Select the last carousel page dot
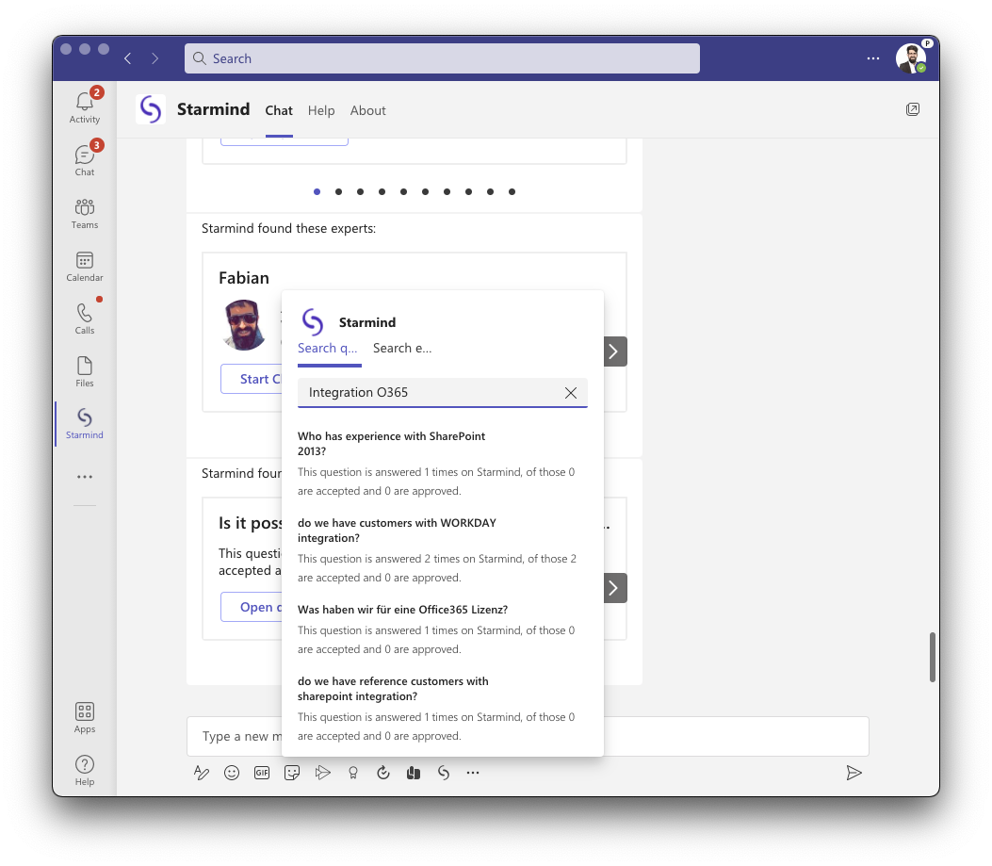992x866 pixels. point(512,192)
